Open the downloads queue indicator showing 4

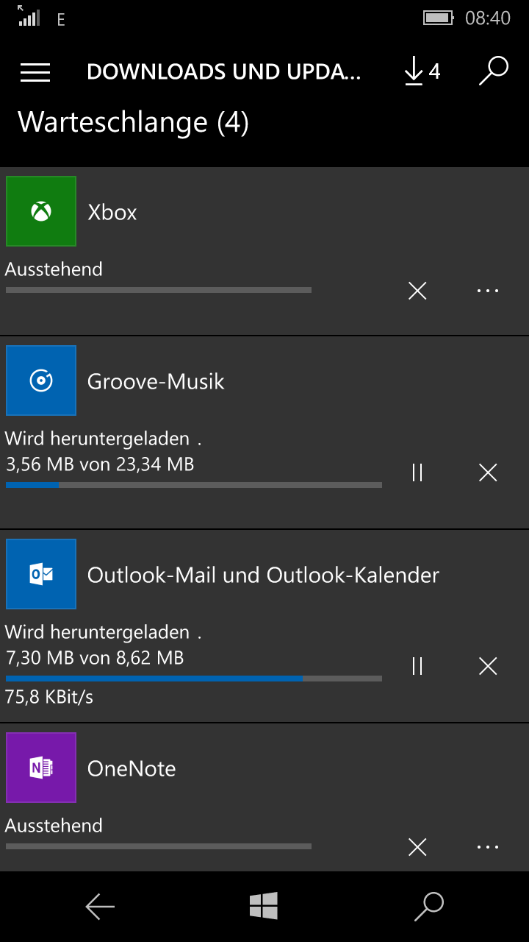(x=422, y=71)
